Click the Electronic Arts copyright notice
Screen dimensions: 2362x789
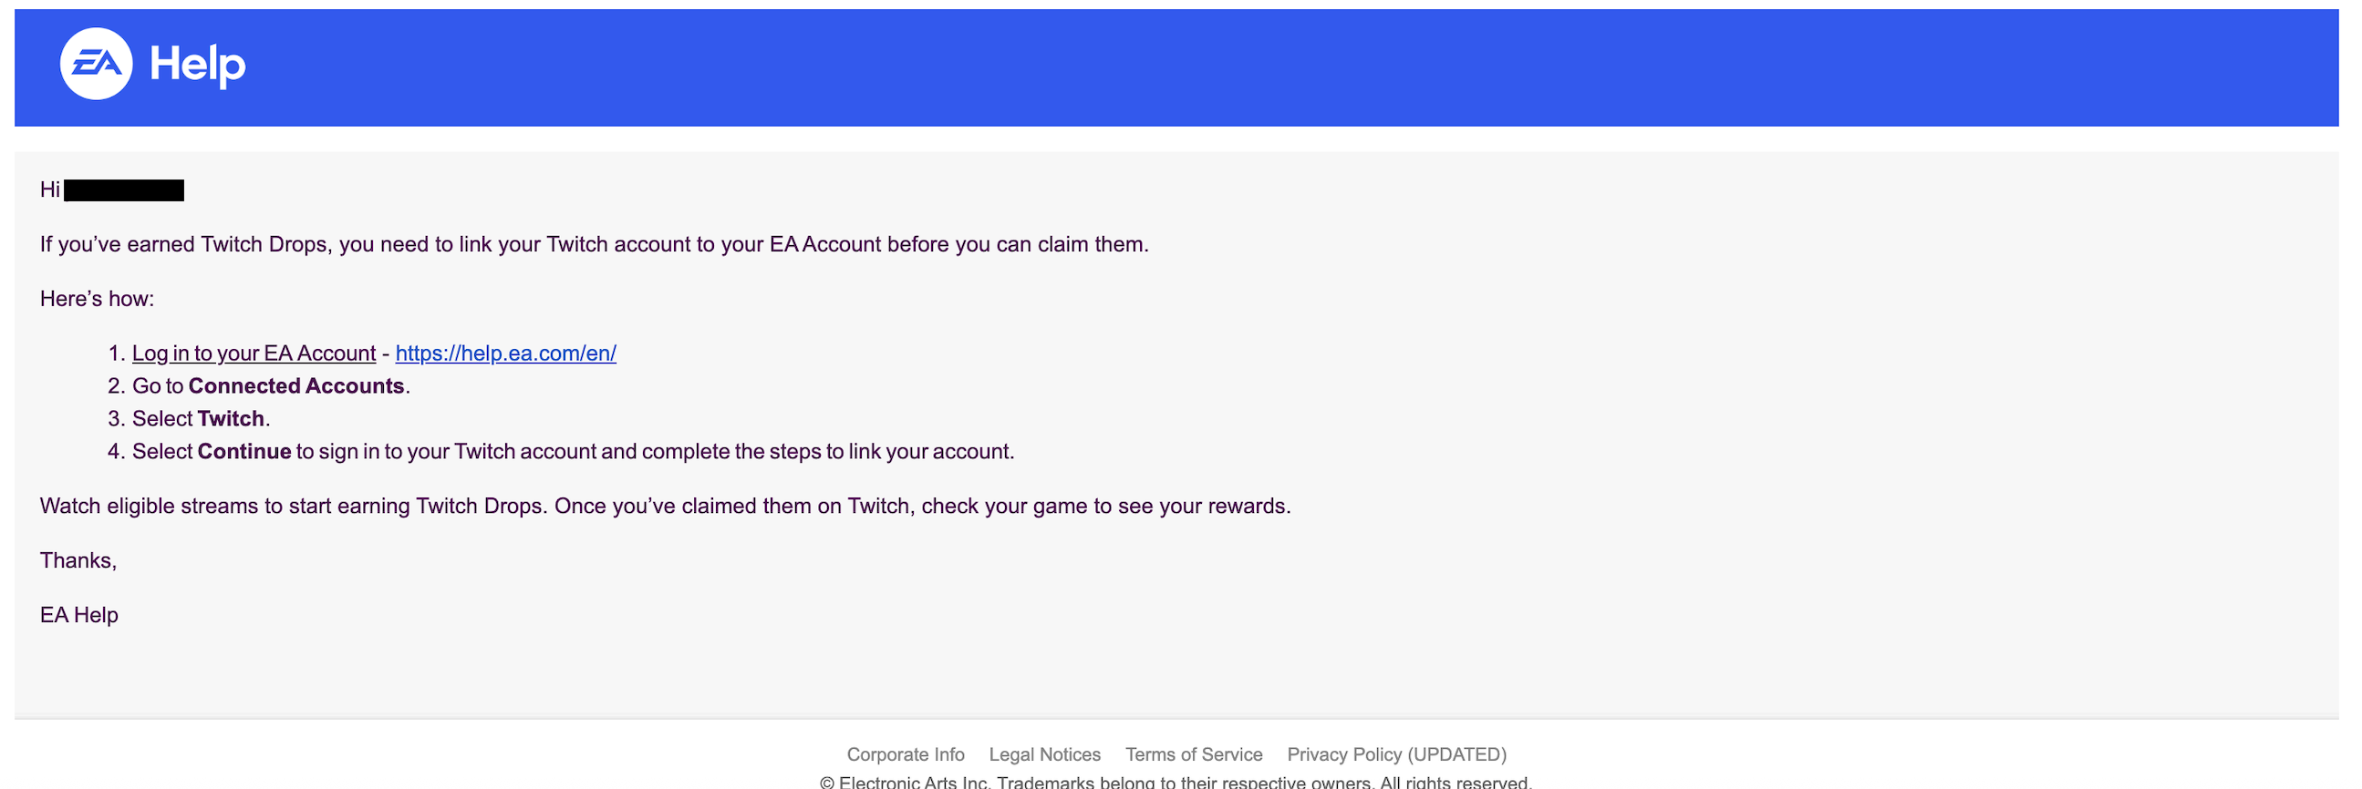[1176, 782]
